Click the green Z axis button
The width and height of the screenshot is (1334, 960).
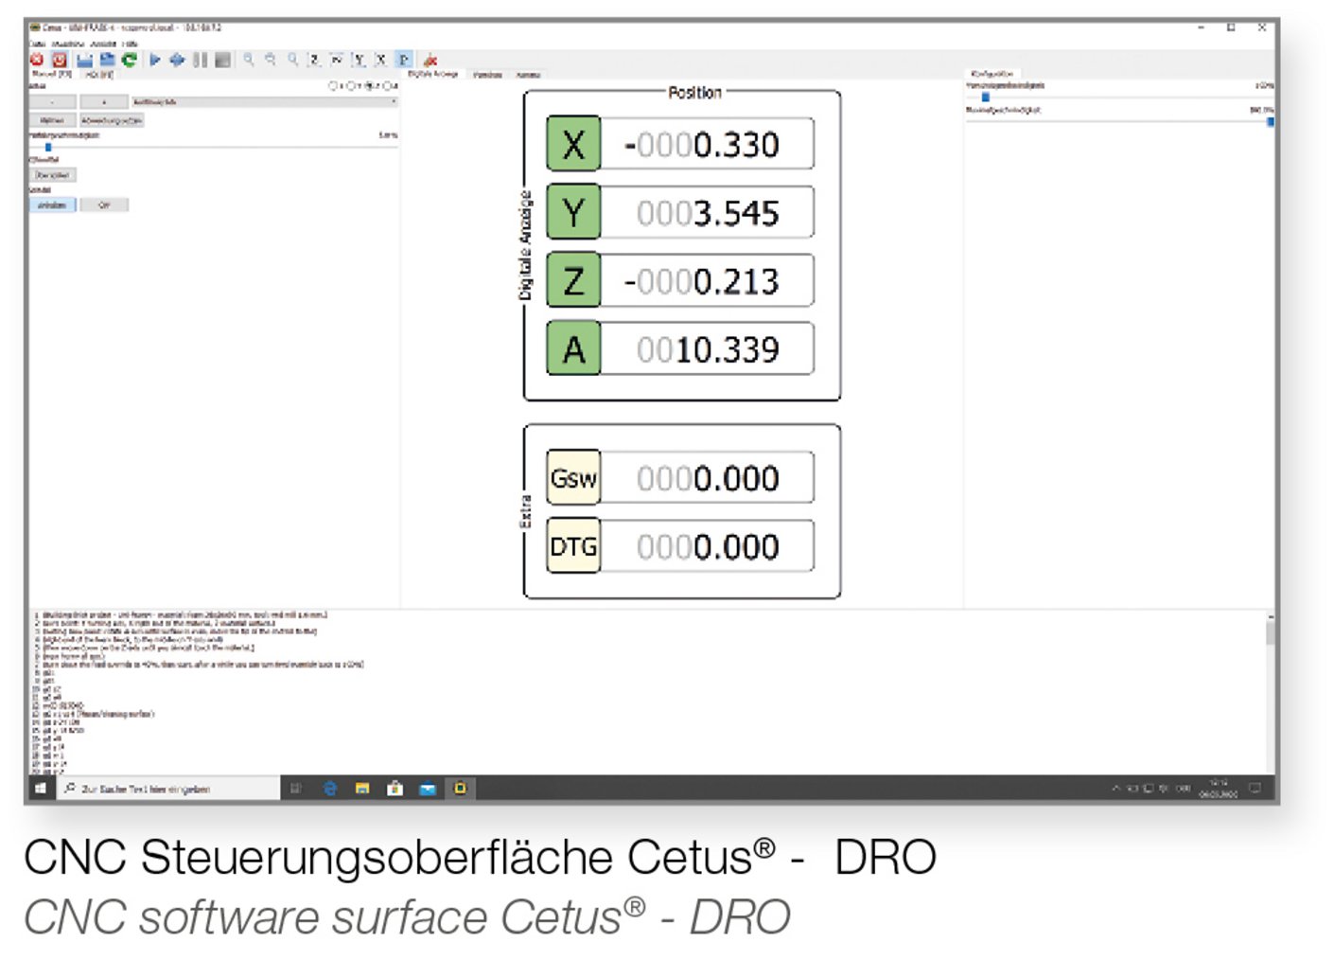[x=573, y=280]
